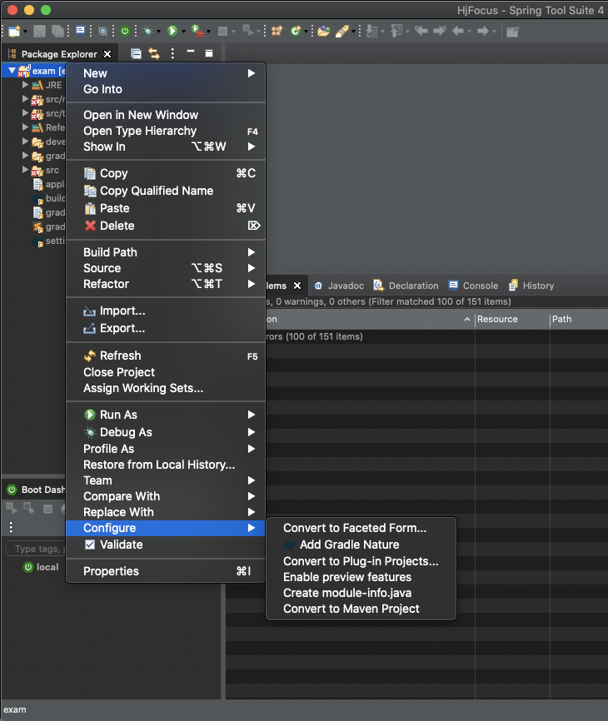608x721 pixels.
Task: Click the Forward navigation arrow in toolbar
Action: click(x=483, y=32)
